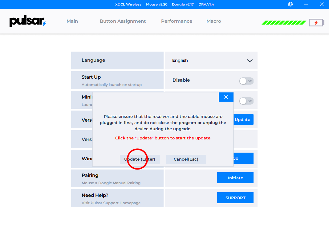Click the Language dropdown chevron arrow
Viewport: 329px width, 230px height.
[250, 60]
